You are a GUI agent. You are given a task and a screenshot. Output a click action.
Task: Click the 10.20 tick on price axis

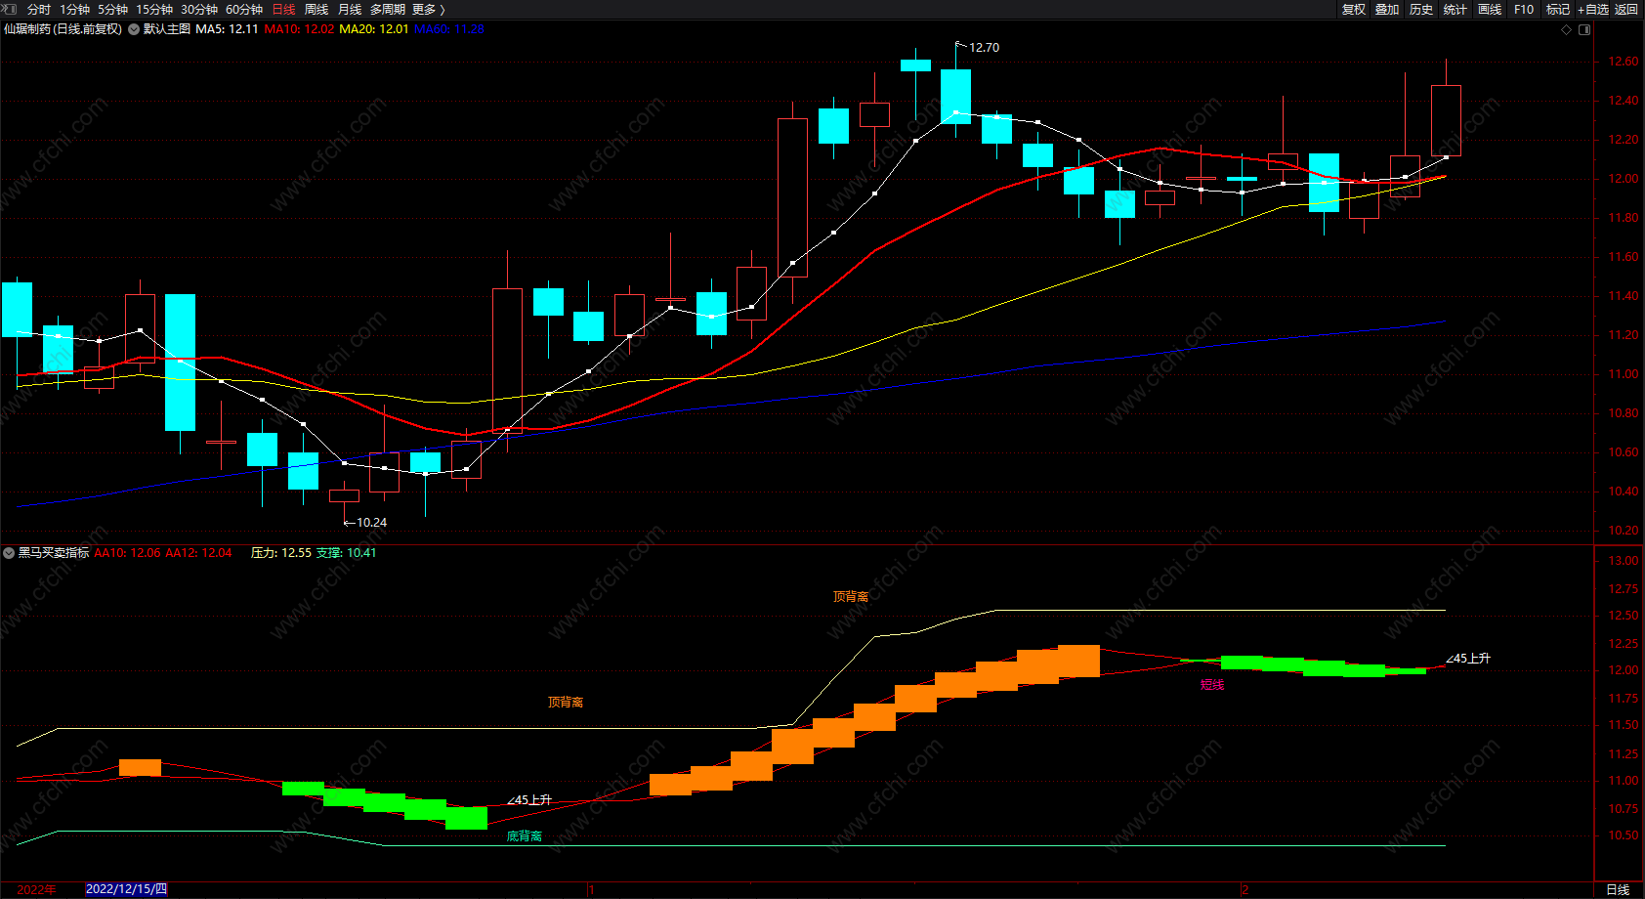1624,531
